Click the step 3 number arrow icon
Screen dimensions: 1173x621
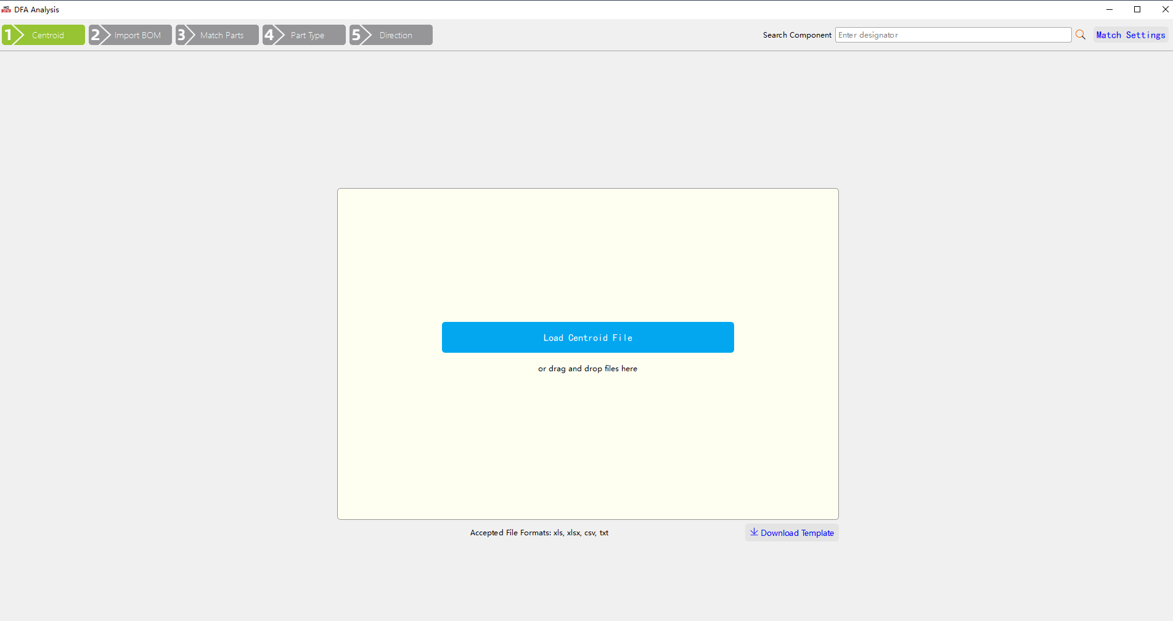click(186, 35)
